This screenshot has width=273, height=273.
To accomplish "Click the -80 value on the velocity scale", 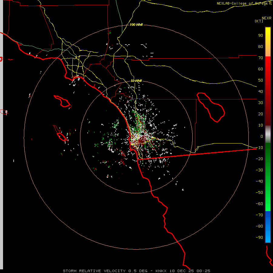I will 259,226.
